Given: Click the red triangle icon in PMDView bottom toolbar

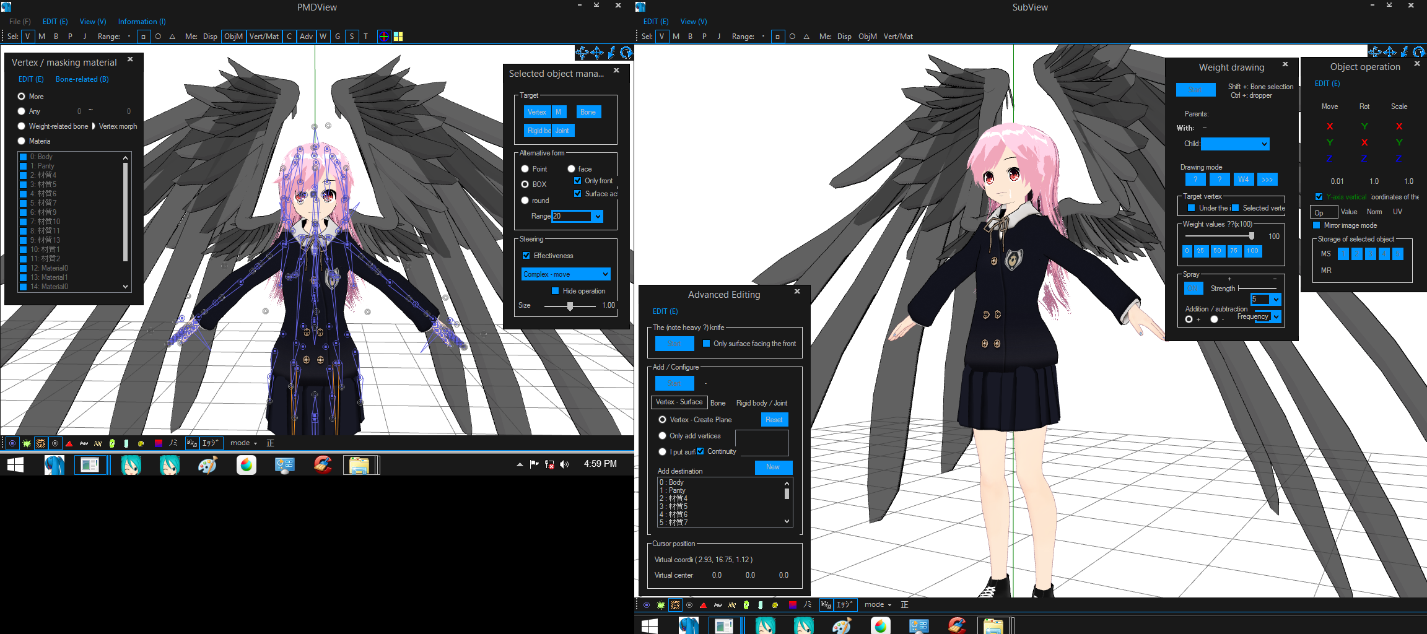Looking at the screenshot, I should click(x=69, y=443).
